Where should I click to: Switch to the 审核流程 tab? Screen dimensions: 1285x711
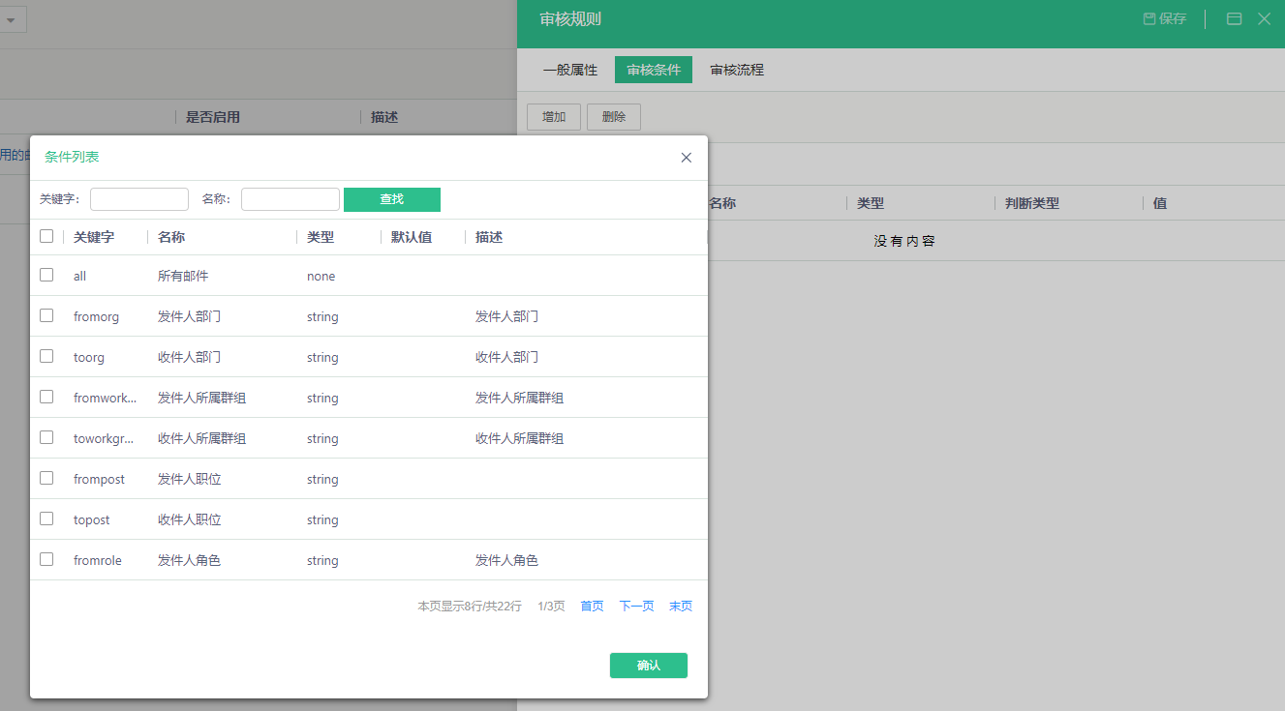pyautogui.click(x=737, y=70)
